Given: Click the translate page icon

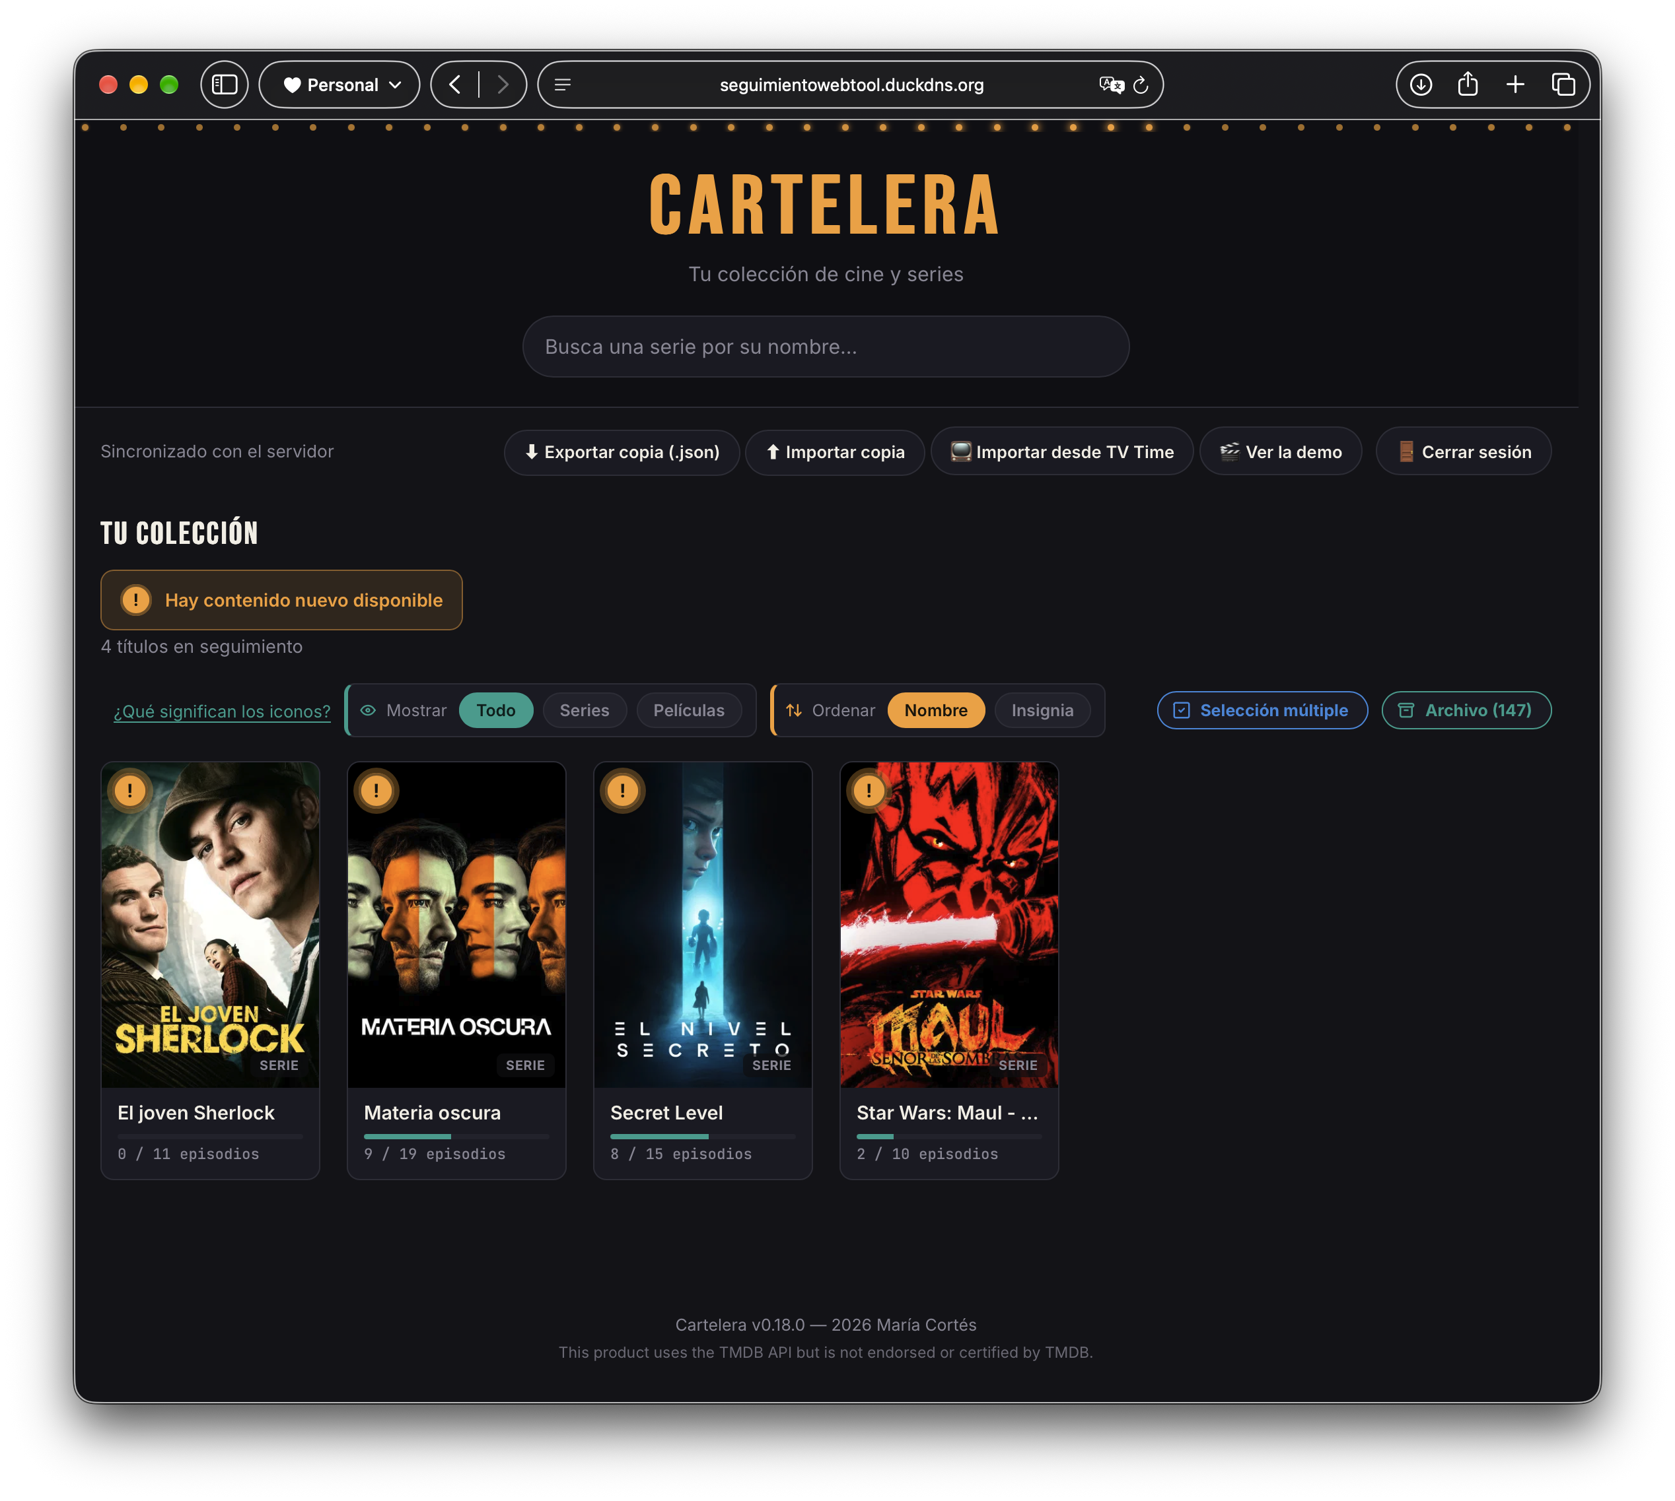Looking at the screenshot, I should pos(1112,85).
